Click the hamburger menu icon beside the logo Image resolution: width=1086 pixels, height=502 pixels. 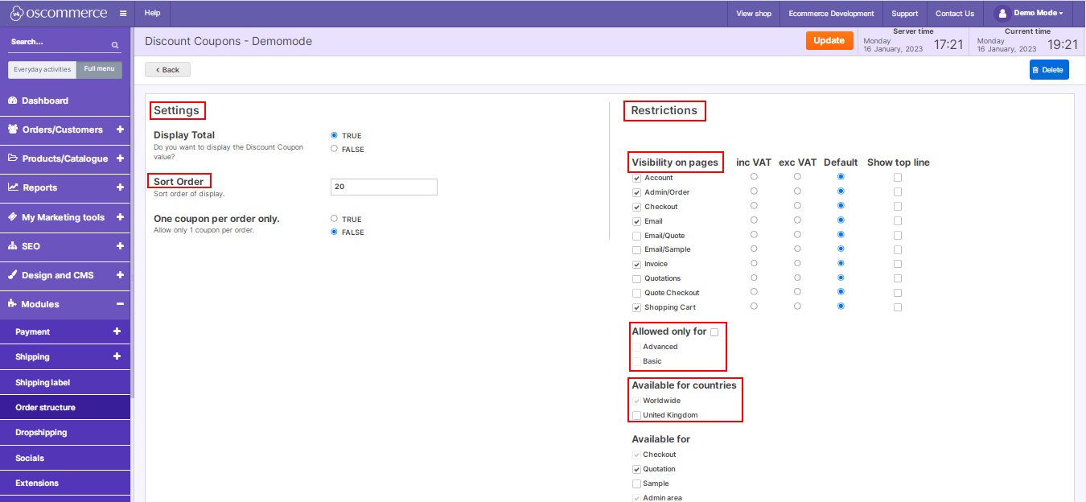pyautogui.click(x=122, y=14)
